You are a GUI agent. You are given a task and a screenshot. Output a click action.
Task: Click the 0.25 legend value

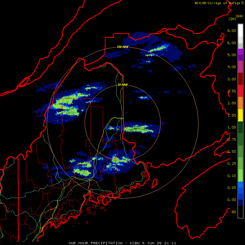(x=232, y=164)
